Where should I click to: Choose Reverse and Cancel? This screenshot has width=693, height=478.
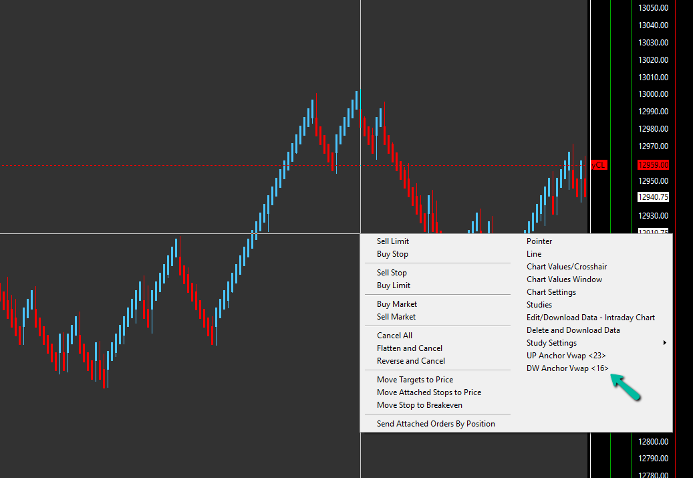pos(410,361)
